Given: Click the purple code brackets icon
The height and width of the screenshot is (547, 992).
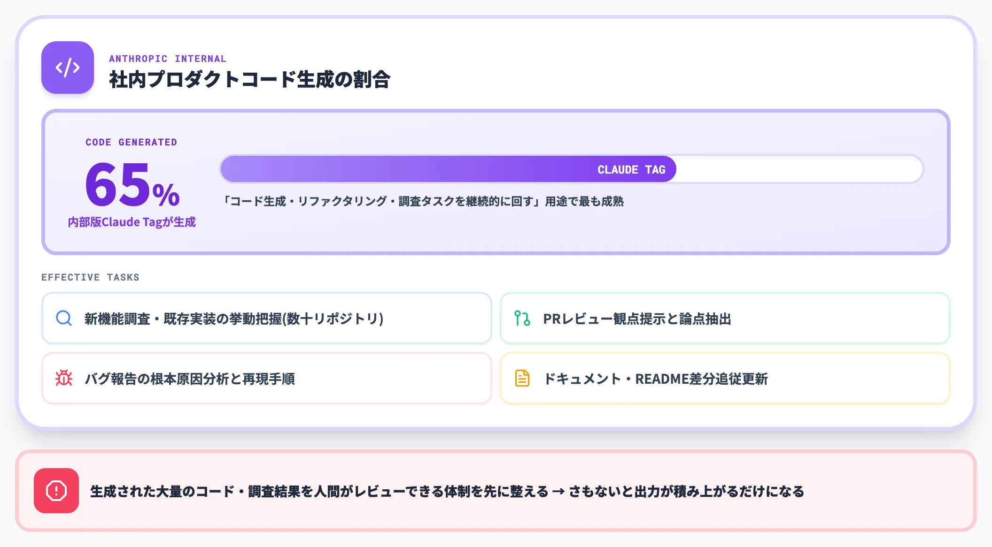Looking at the screenshot, I should pos(68,68).
